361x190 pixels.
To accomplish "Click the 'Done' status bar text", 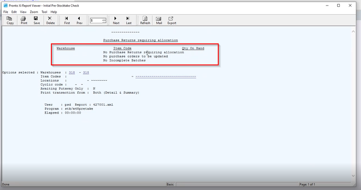I will coord(6,184).
